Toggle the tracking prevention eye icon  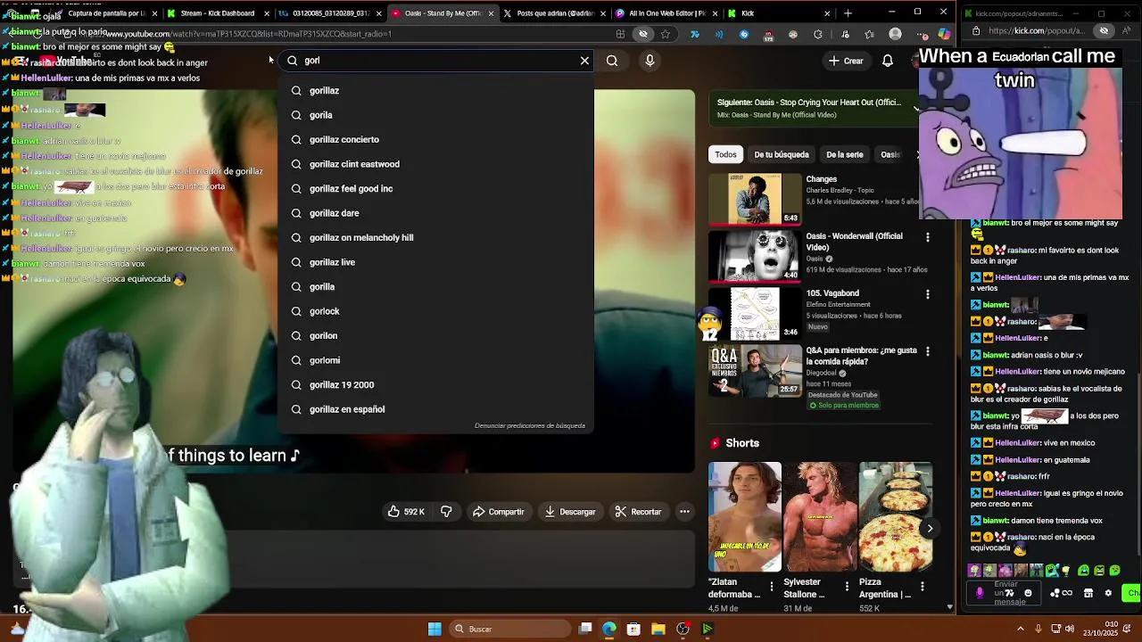(642, 34)
